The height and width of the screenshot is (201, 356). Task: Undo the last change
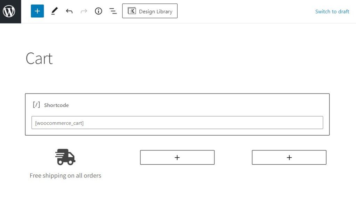(x=69, y=11)
